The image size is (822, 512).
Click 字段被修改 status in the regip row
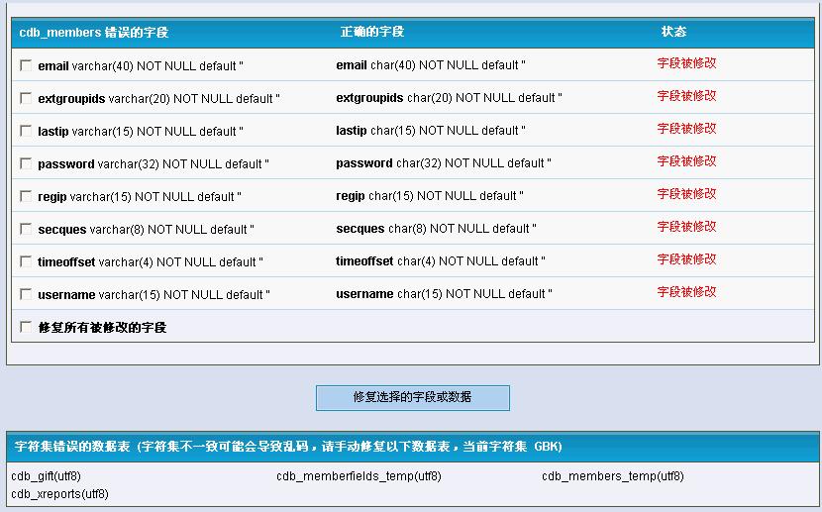pyautogui.click(x=686, y=194)
